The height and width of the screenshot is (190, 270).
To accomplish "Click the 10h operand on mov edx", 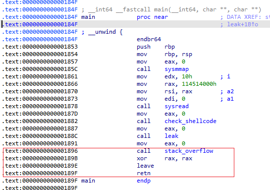I will pyautogui.click(x=187, y=76).
